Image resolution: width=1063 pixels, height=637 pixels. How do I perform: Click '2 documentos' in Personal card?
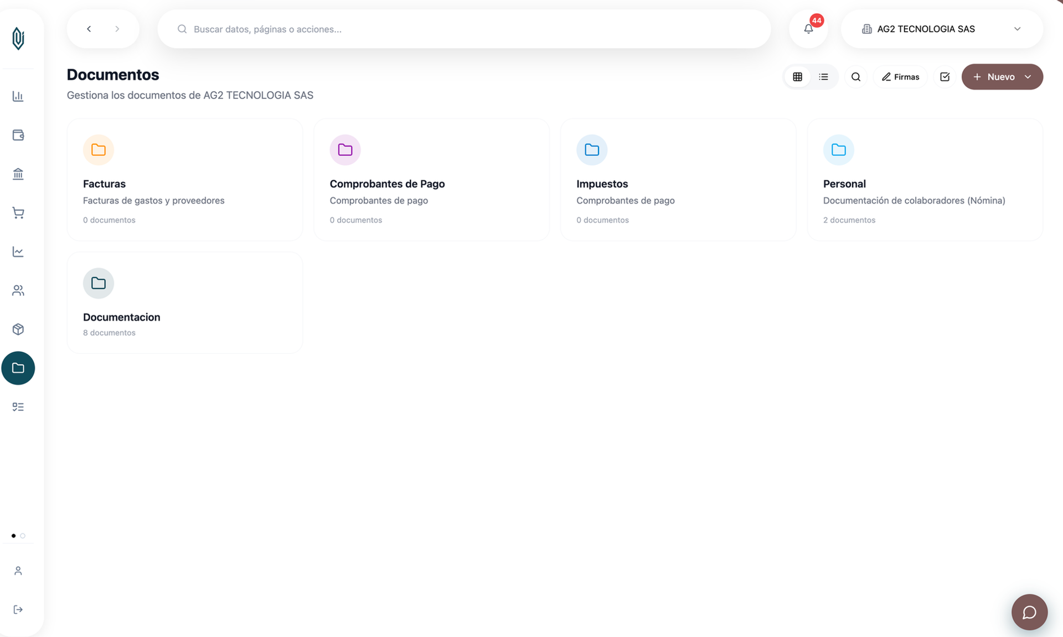point(849,220)
